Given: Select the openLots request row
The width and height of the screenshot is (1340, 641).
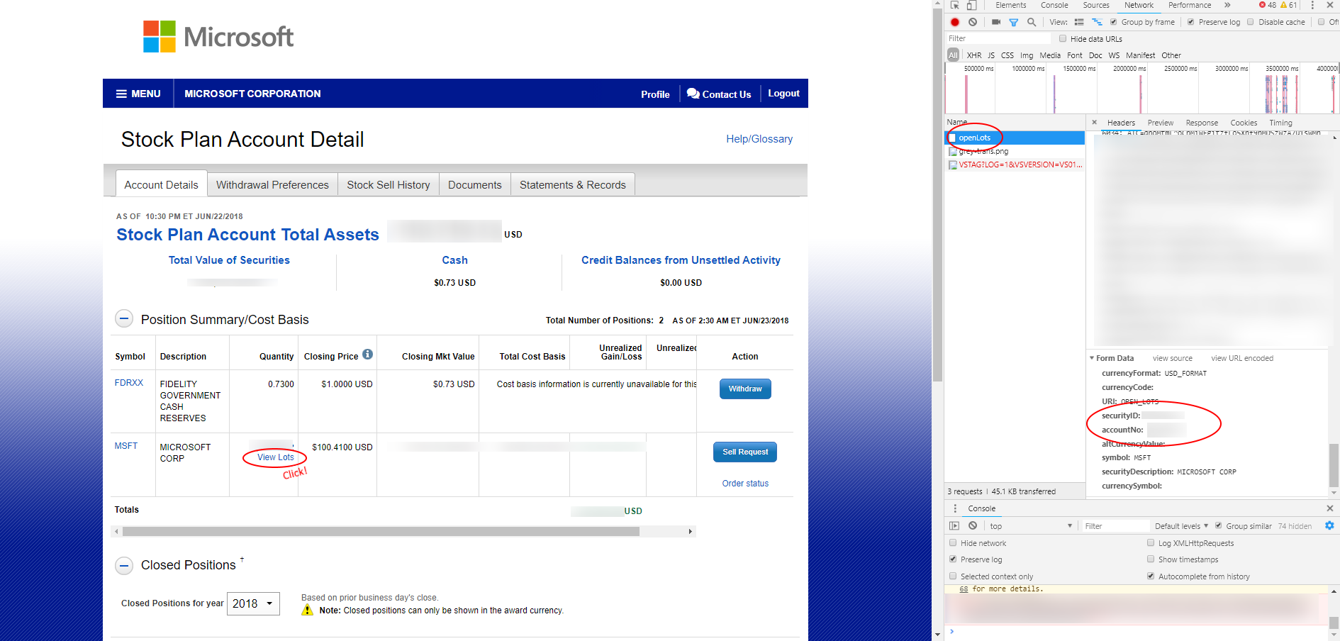Looking at the screenshot, I should pos(1015,138).
